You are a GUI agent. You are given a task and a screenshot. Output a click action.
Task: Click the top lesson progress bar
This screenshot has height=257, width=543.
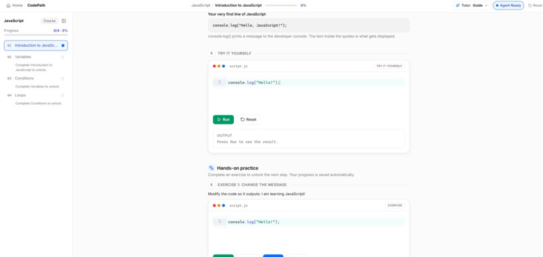coord(280,5)
